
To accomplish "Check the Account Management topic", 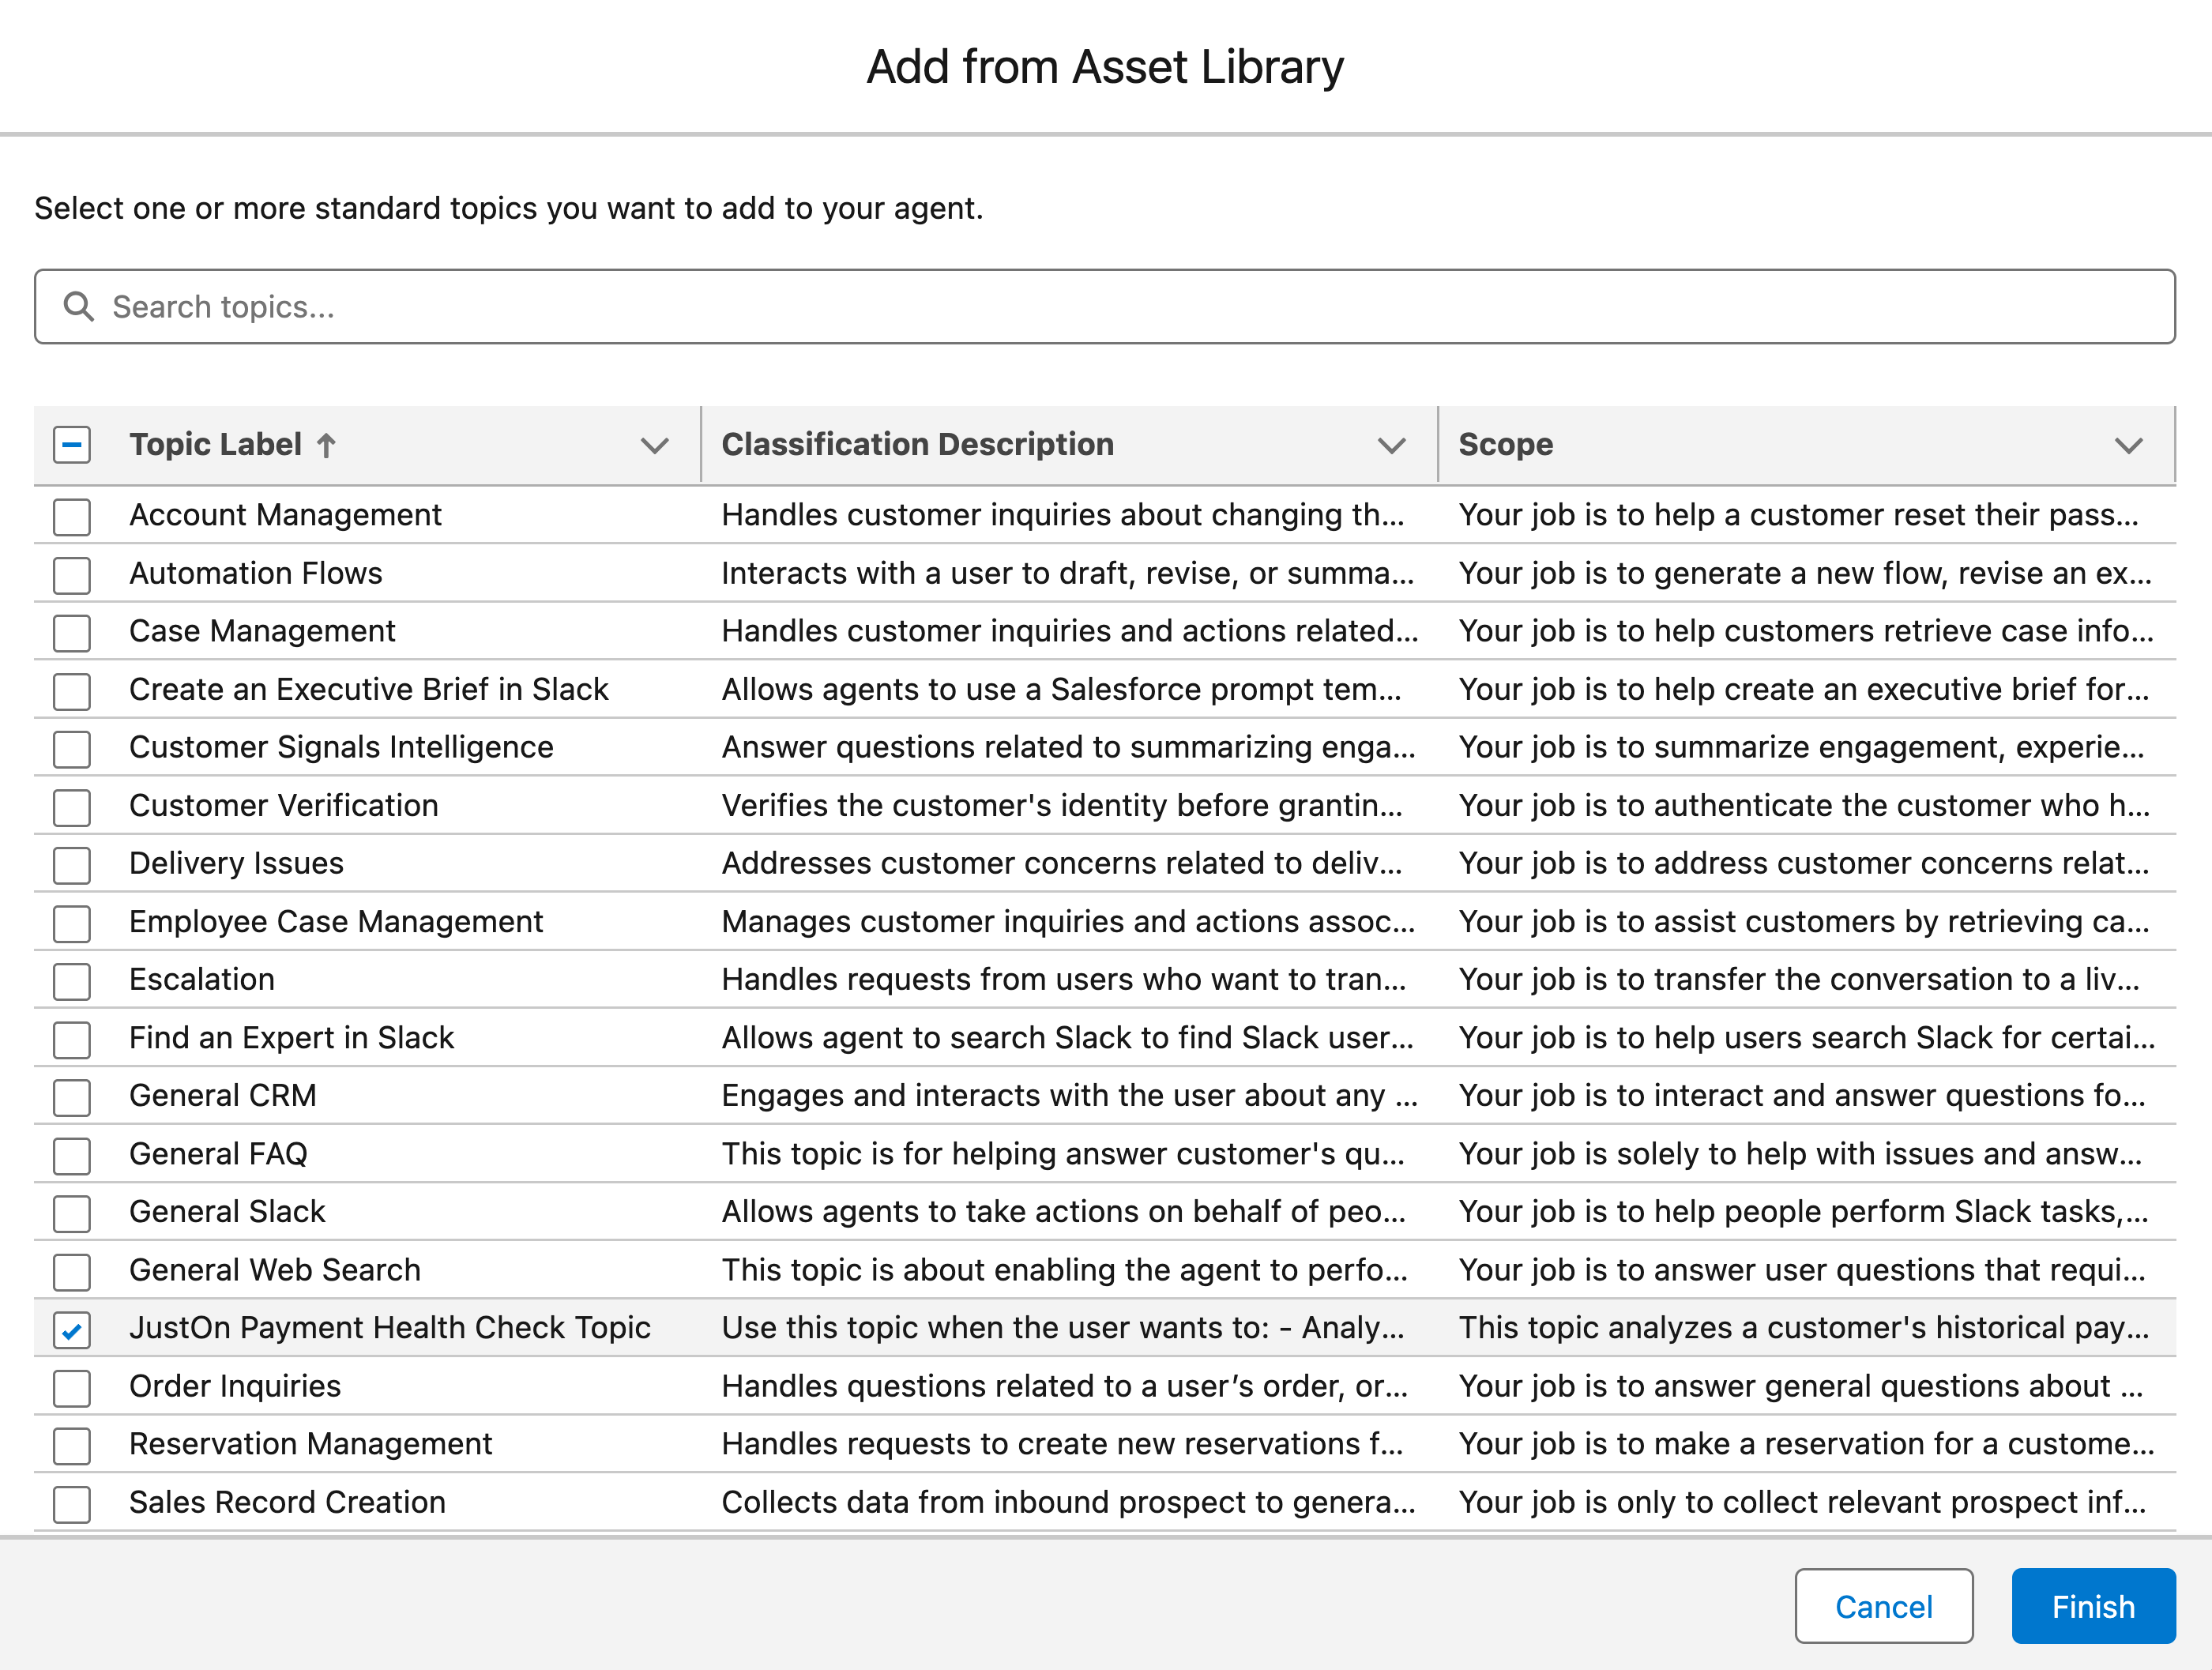I will click(71, 515).
